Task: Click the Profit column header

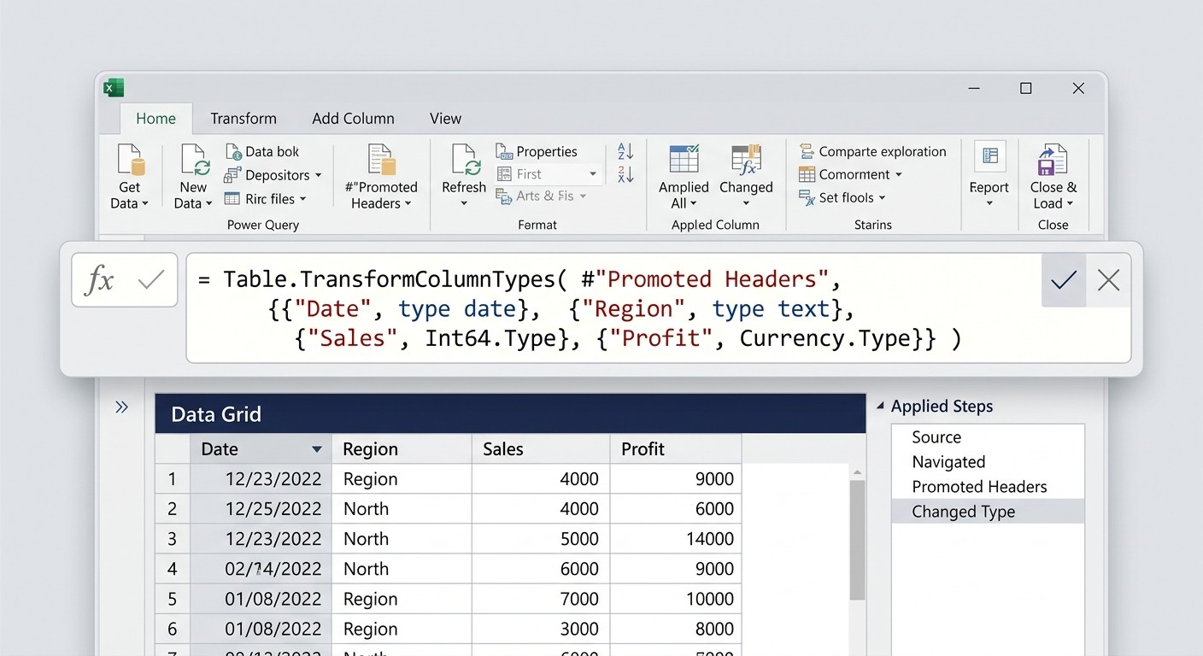Action: pyautogui.click(x=676, y=449)
